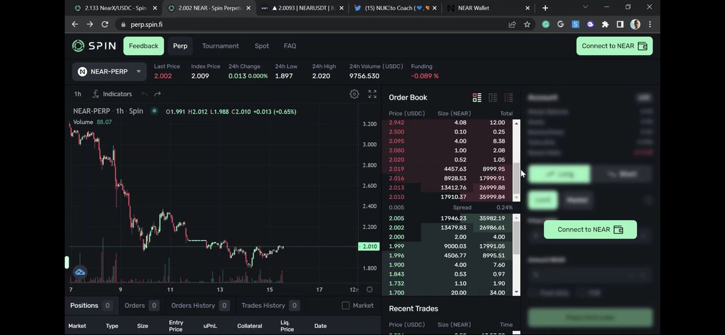Open a new browser tab
Screen dimensions: 725x335
click(x=545, y=8)
